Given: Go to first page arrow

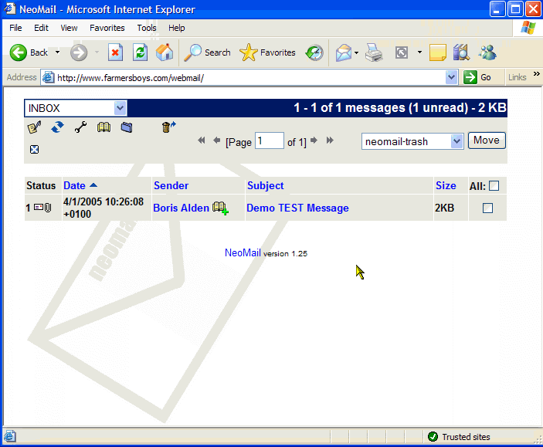Looking at the screenshot, I should 201,141.
